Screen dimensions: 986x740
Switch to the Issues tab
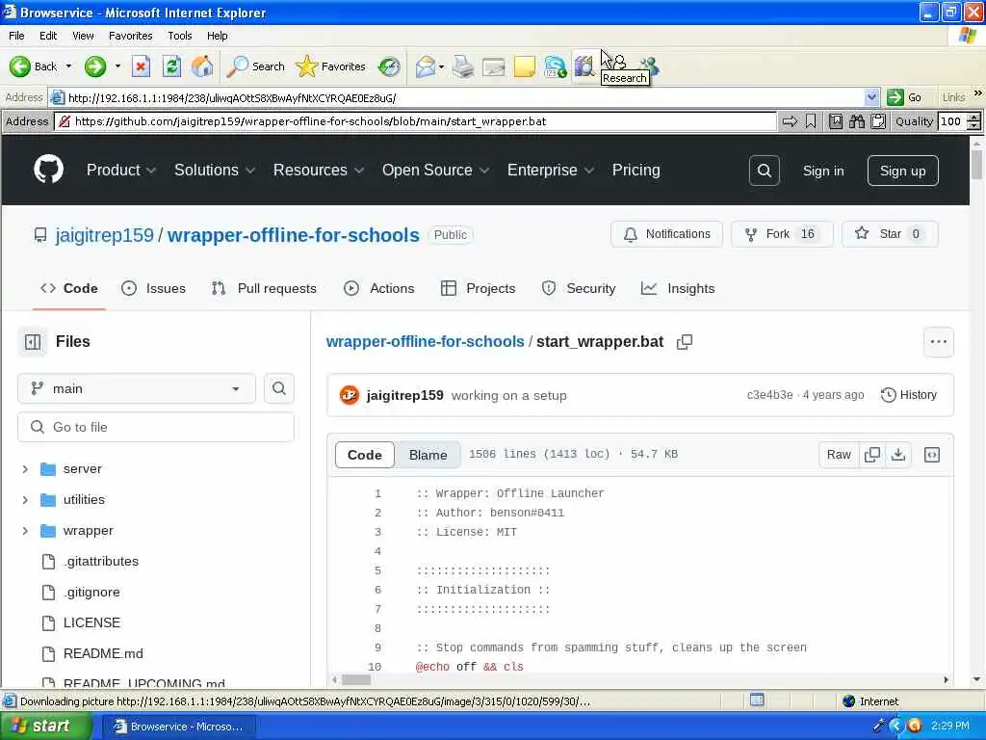pos(153,288)
